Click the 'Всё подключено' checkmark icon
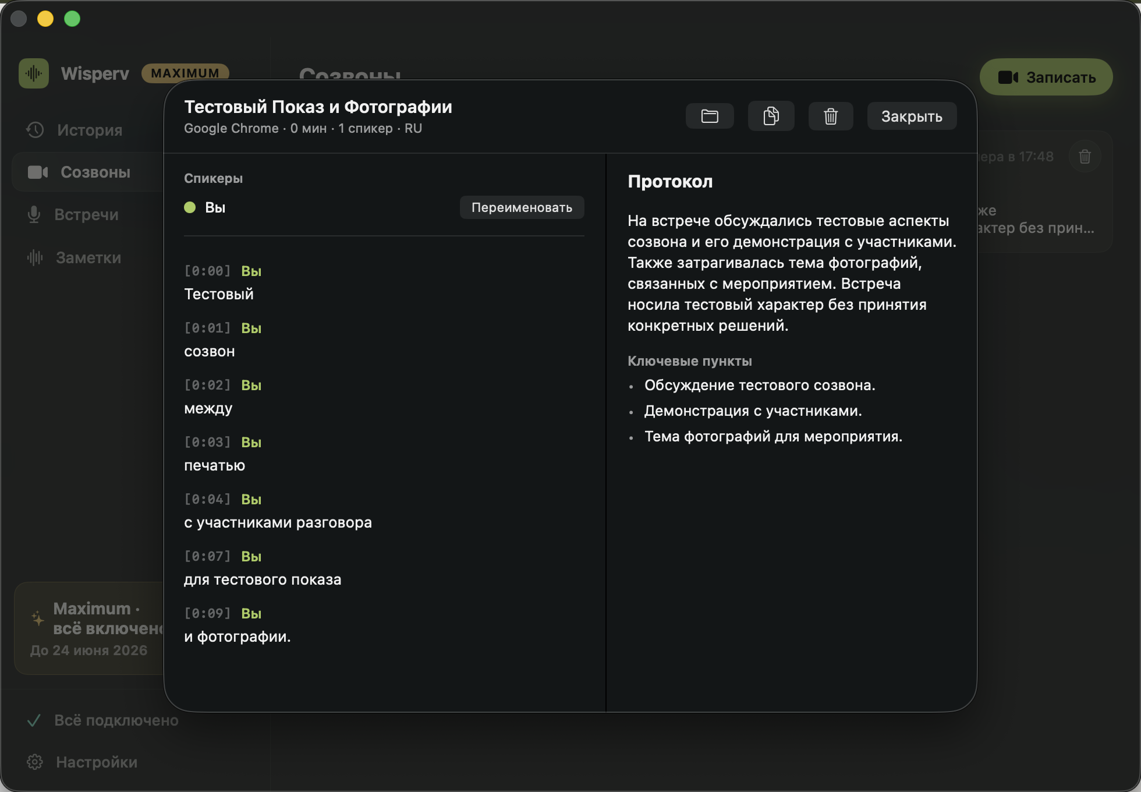 [34, 720]
